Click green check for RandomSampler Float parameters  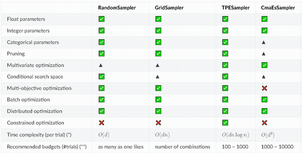101,19
